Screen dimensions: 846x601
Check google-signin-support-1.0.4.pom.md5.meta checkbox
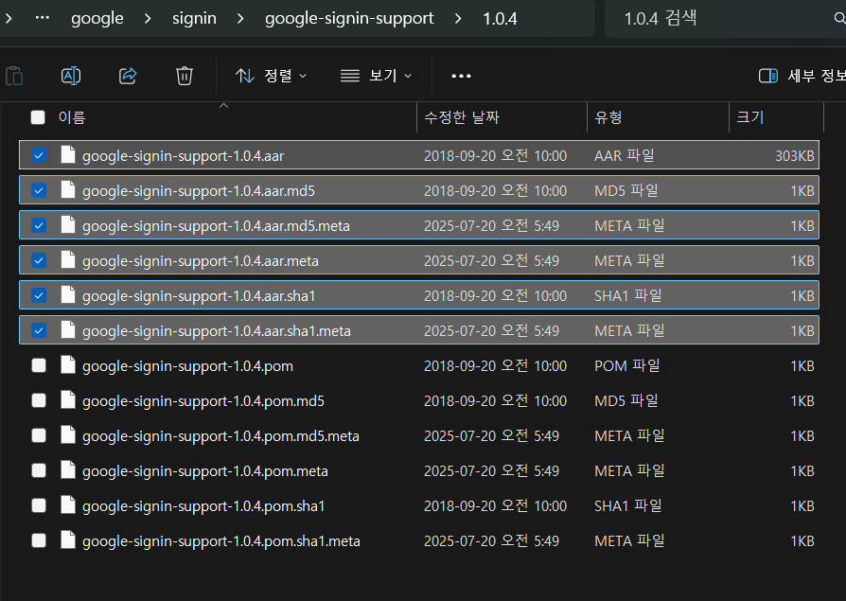38,436
